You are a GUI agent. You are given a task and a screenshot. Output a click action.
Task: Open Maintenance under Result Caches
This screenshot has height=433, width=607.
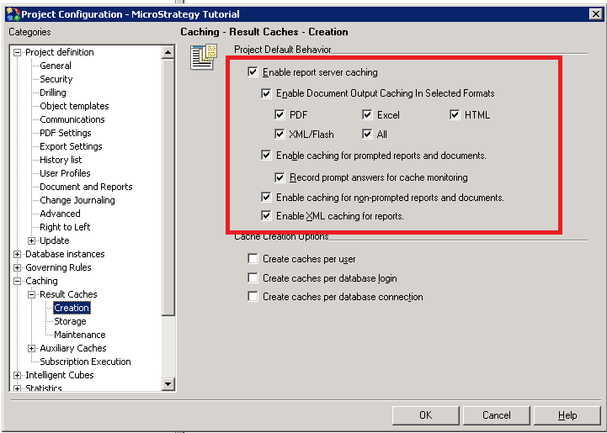tap(80, 335)
